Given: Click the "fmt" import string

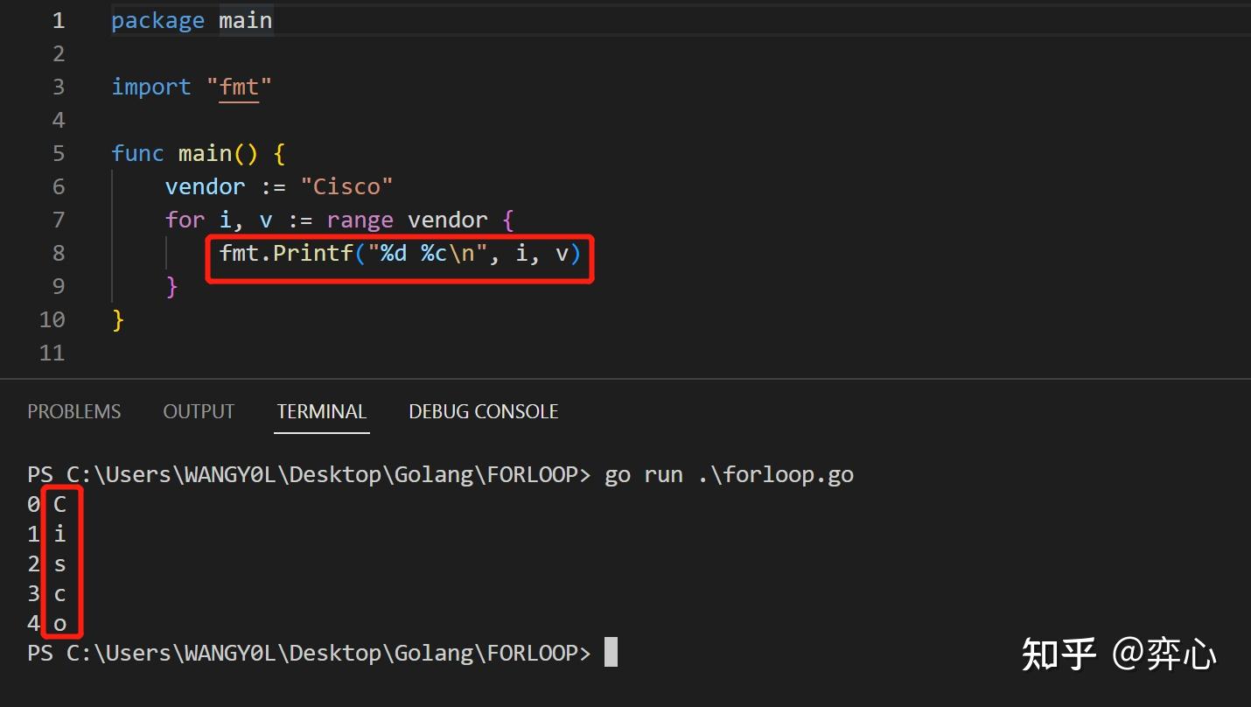Looking at the screenshot, I should click(240, 87).
